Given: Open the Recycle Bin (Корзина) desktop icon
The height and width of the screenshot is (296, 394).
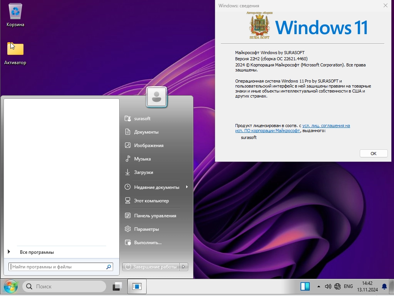Looking at the screenshot, I should click(15, 15).
